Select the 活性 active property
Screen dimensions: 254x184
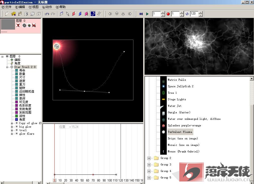click(22, 116)
